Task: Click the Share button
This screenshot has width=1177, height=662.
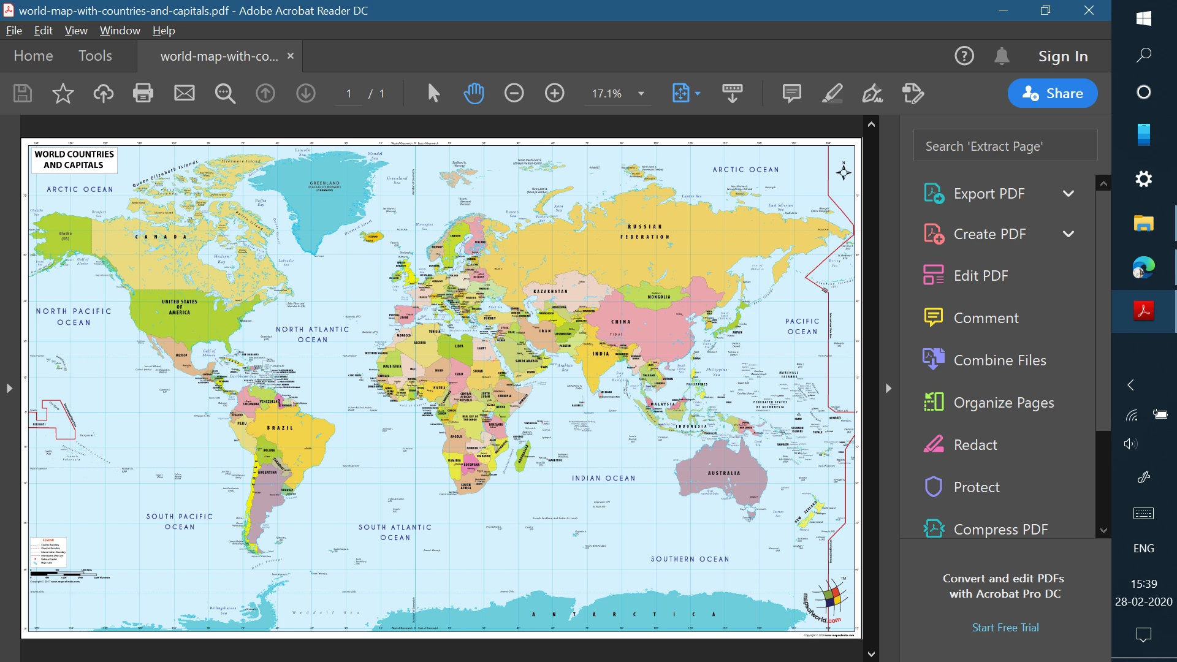Action: 1053,93
